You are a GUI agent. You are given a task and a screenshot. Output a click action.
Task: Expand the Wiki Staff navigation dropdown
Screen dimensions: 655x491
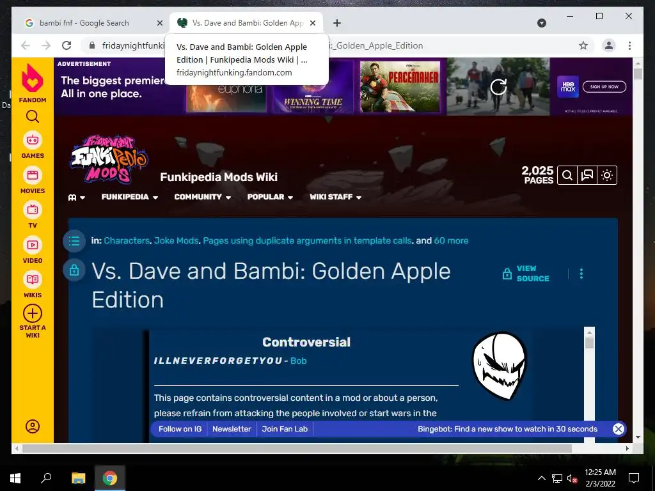(x=335, y=197)
